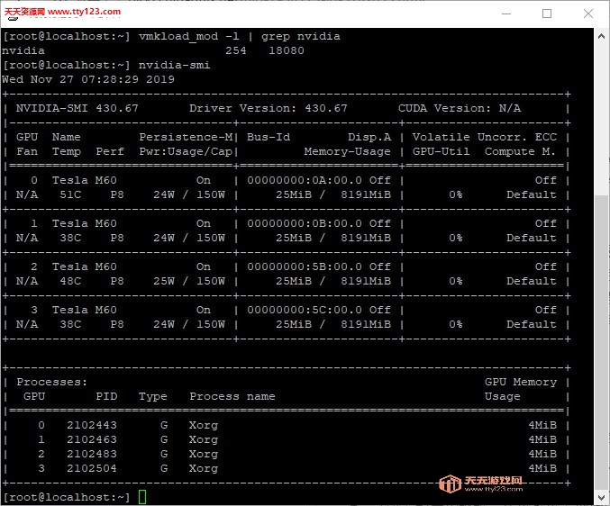Screen dimensions: 610x506
Task: Click PID '2102443'
Action: pos(92,425)
